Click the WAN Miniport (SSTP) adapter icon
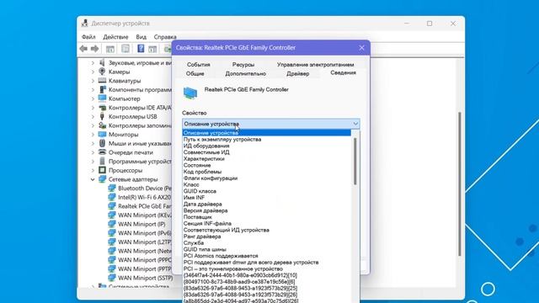Viewport: 539px width, 303px height. (112, 277)
